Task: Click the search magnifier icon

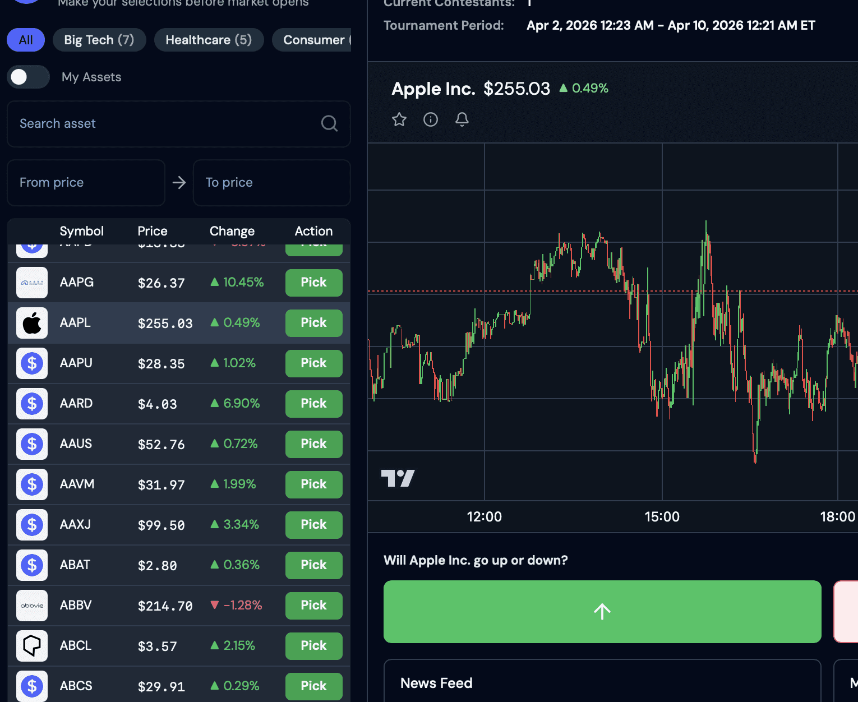Action: coord(329,123)
